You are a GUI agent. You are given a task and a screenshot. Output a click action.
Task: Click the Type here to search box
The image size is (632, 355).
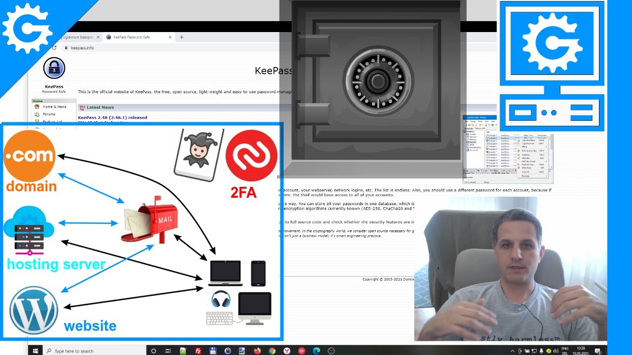tap(94, 351)
